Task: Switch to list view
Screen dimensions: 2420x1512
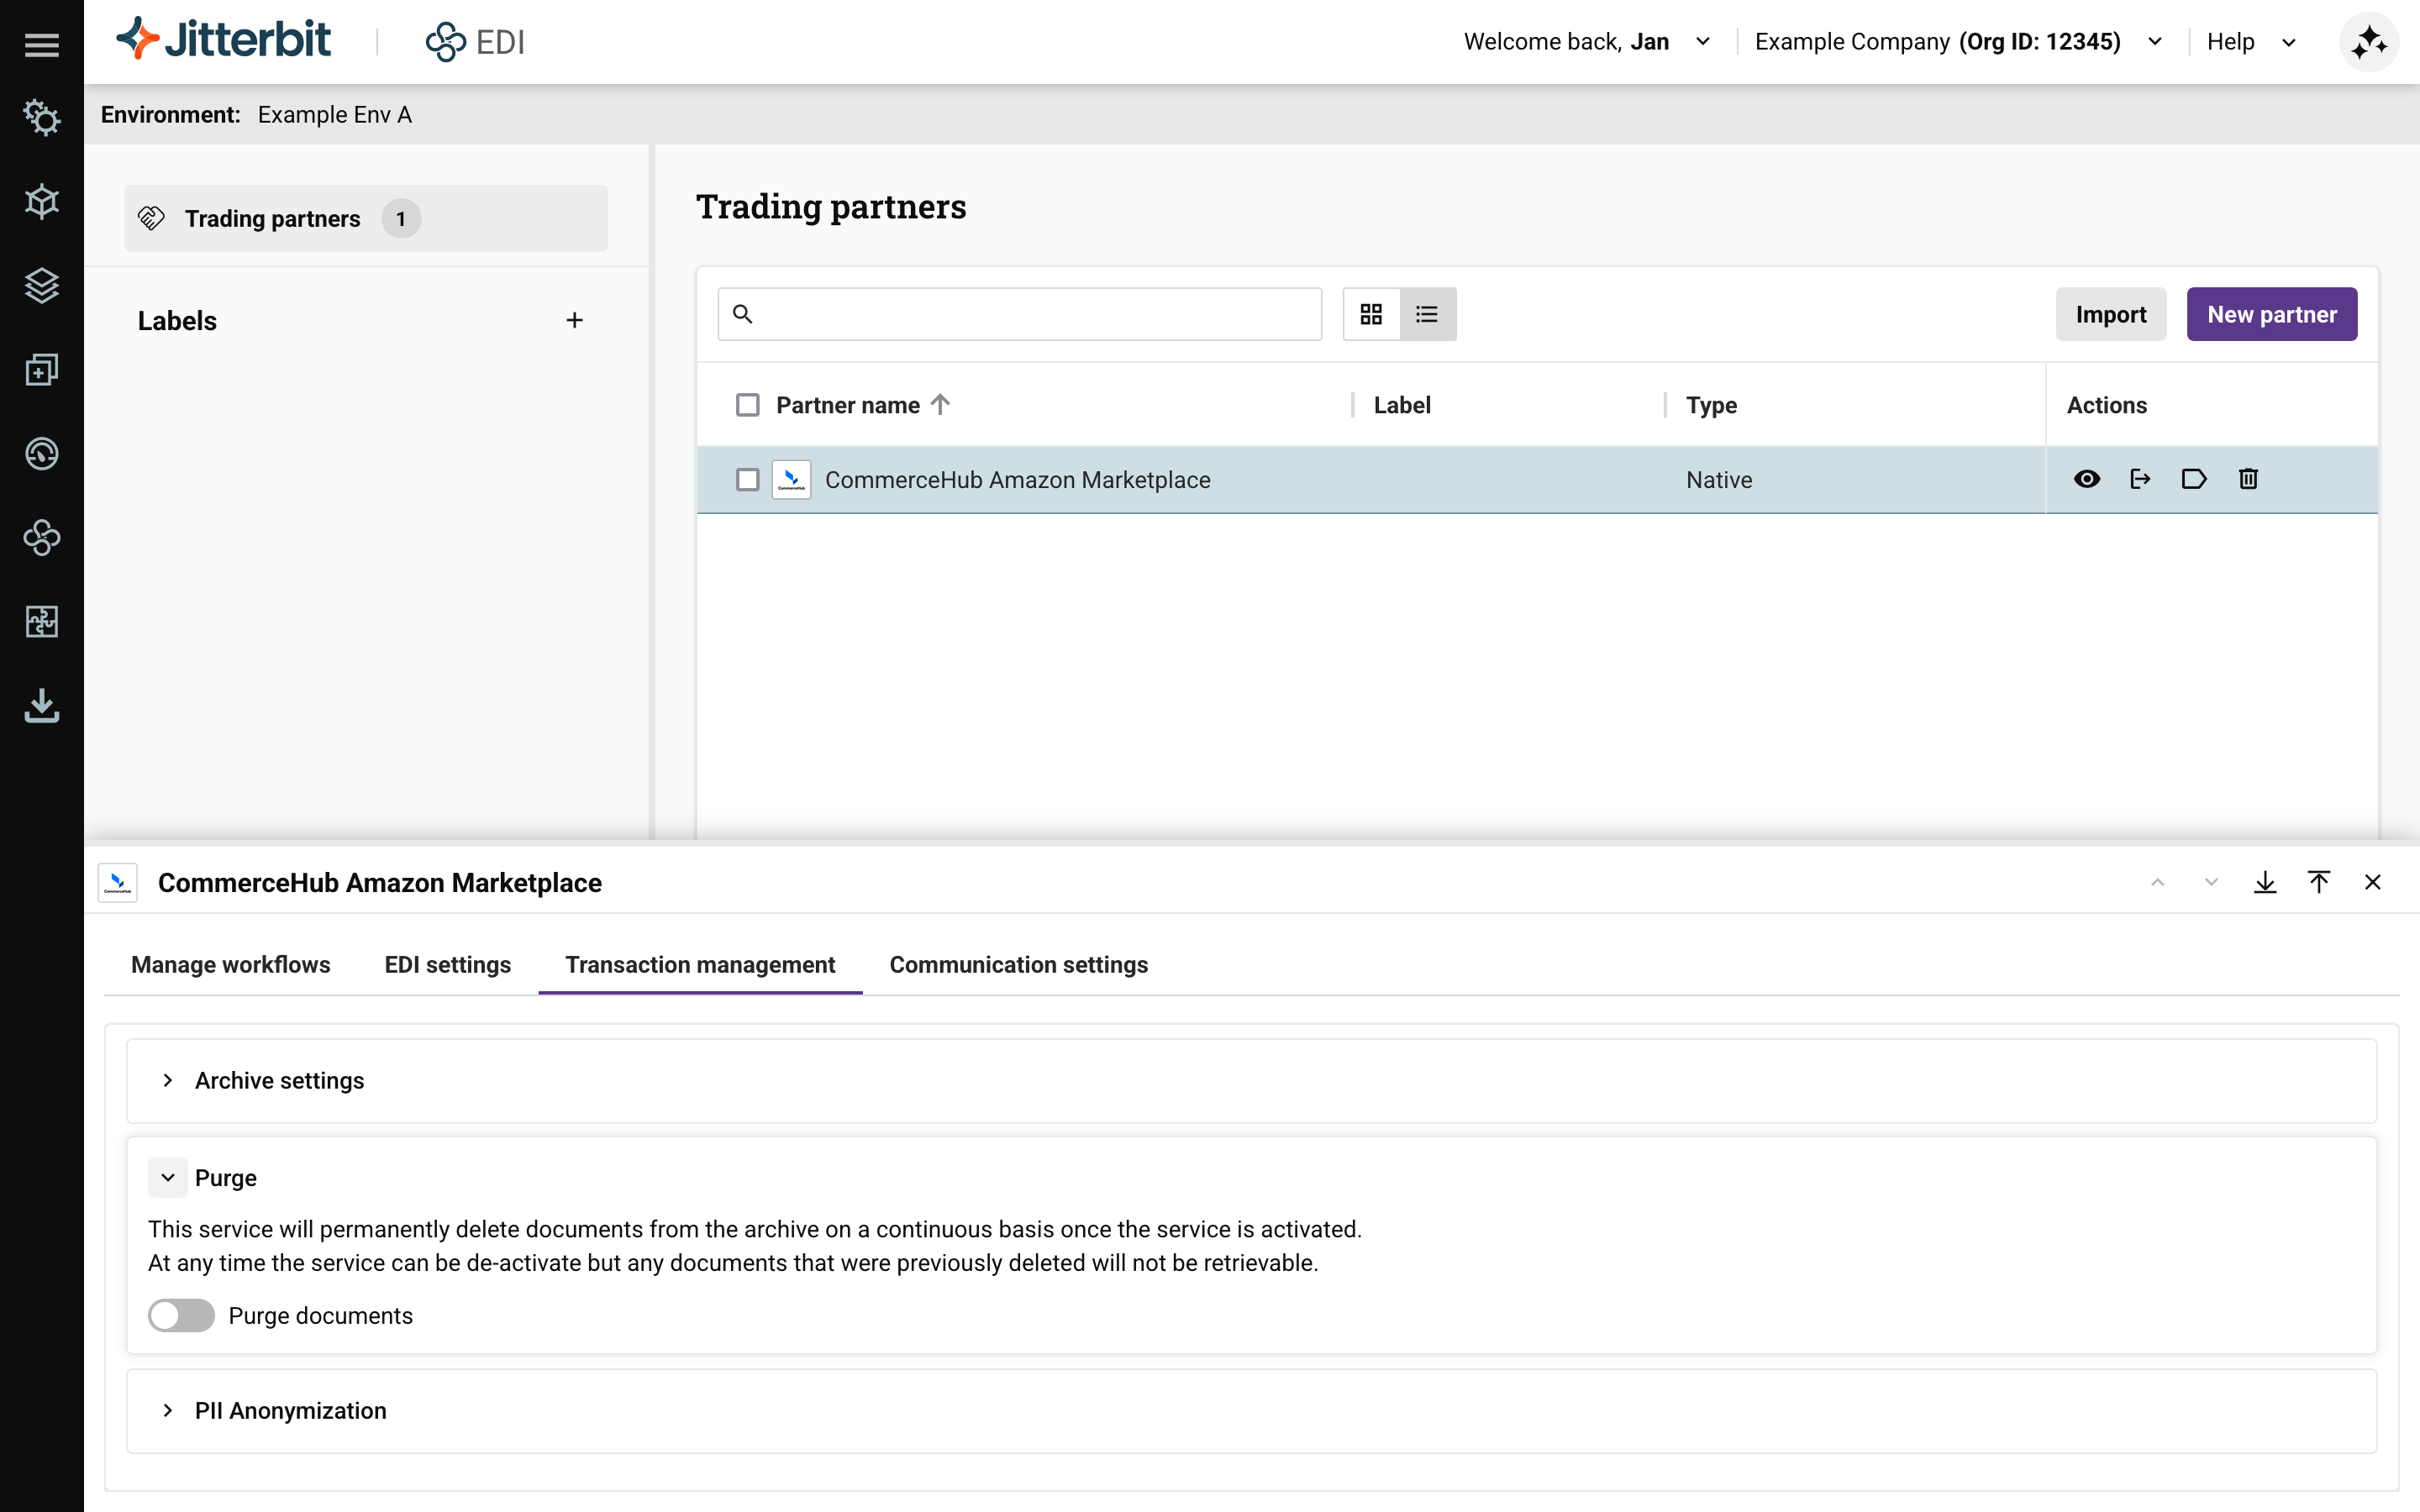Action: [1427, 314]
